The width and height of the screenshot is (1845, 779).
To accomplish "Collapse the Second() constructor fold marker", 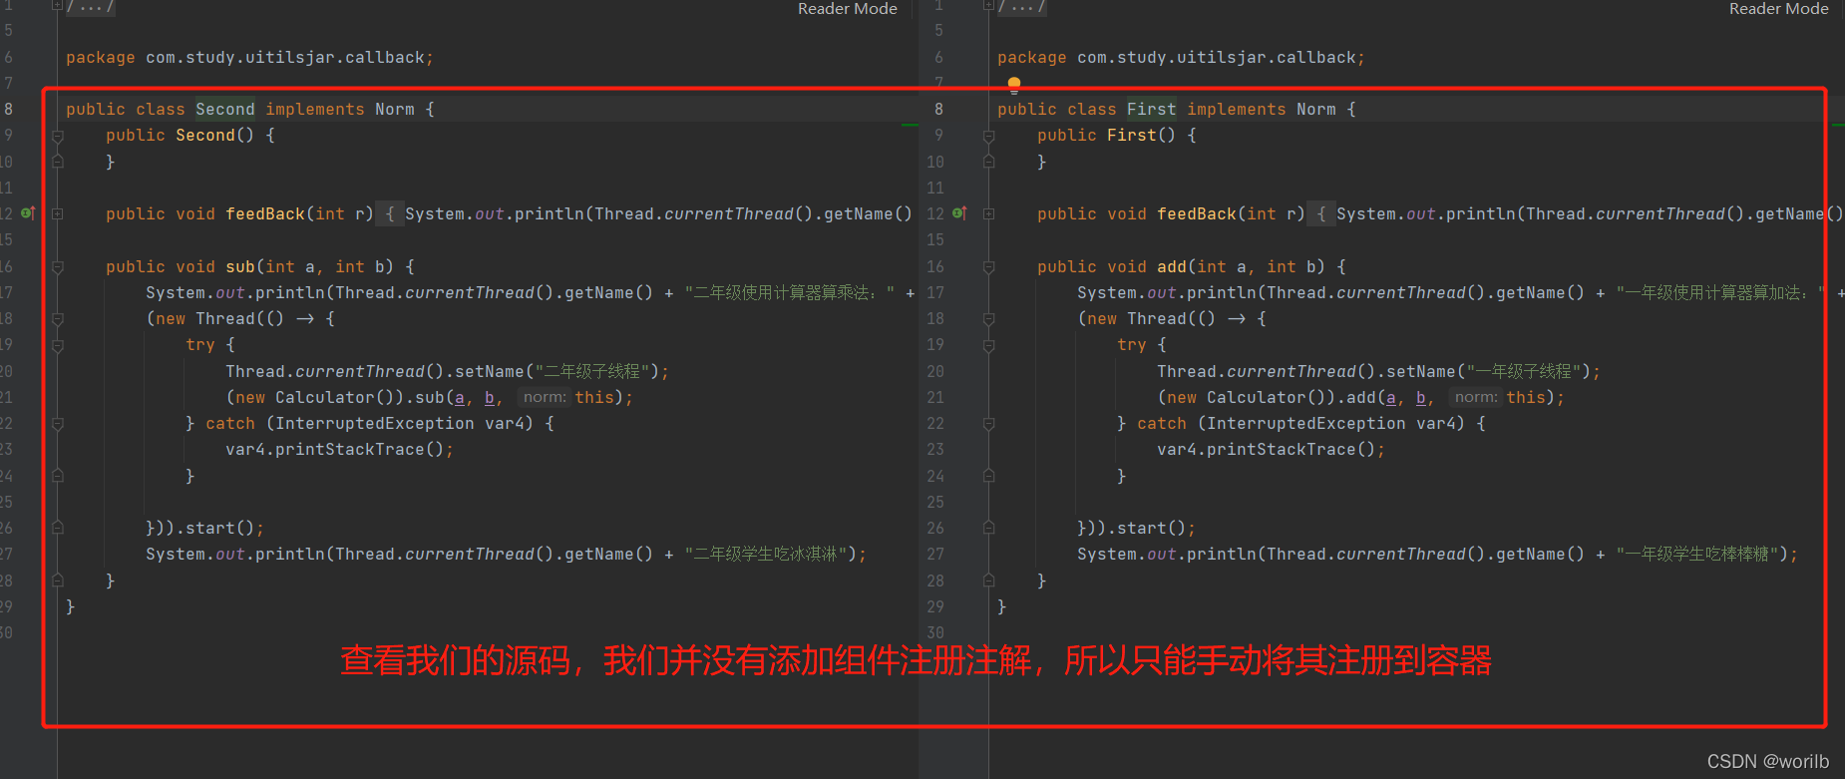I will point(58,136).
